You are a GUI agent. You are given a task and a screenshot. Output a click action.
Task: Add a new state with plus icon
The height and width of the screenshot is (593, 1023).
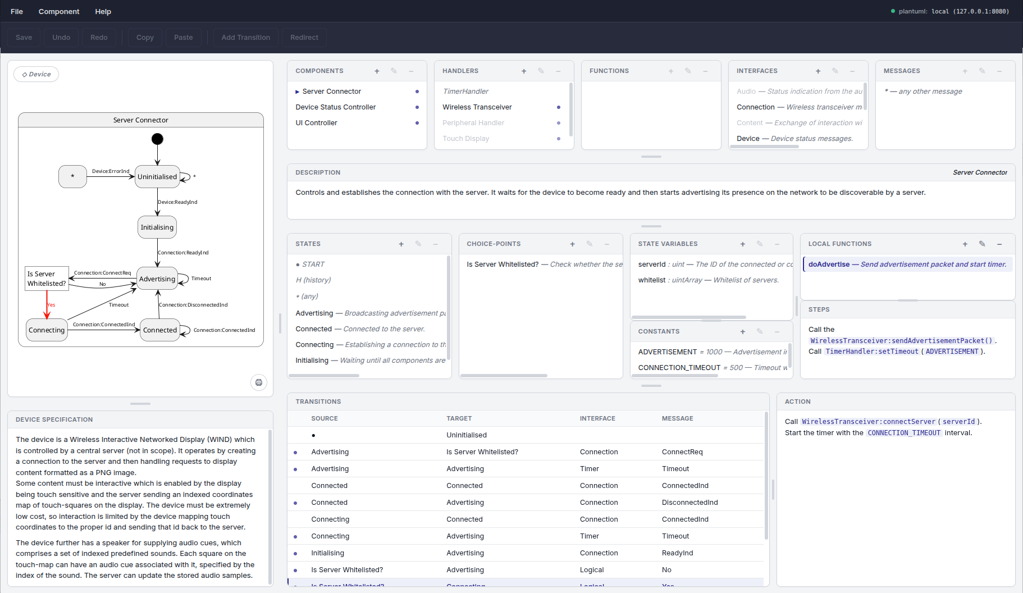pyautogui.click(x=401, y=244)
